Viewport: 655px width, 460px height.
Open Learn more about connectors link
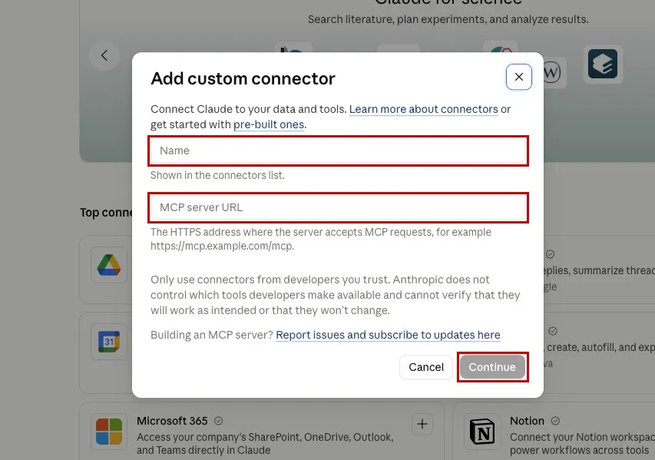point(423,109)
